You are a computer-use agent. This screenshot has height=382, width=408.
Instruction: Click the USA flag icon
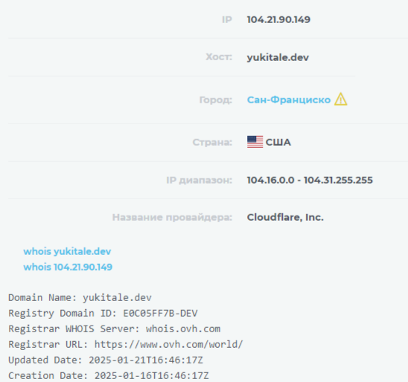(x=255, y=142)
